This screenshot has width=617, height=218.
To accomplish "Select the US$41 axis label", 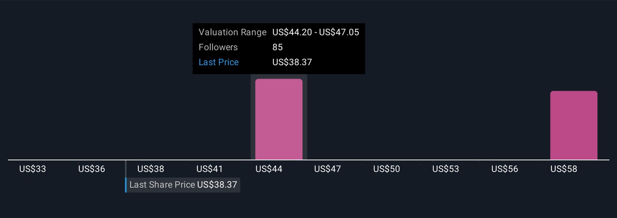I will pyautogui.click(x=210, y=169).
